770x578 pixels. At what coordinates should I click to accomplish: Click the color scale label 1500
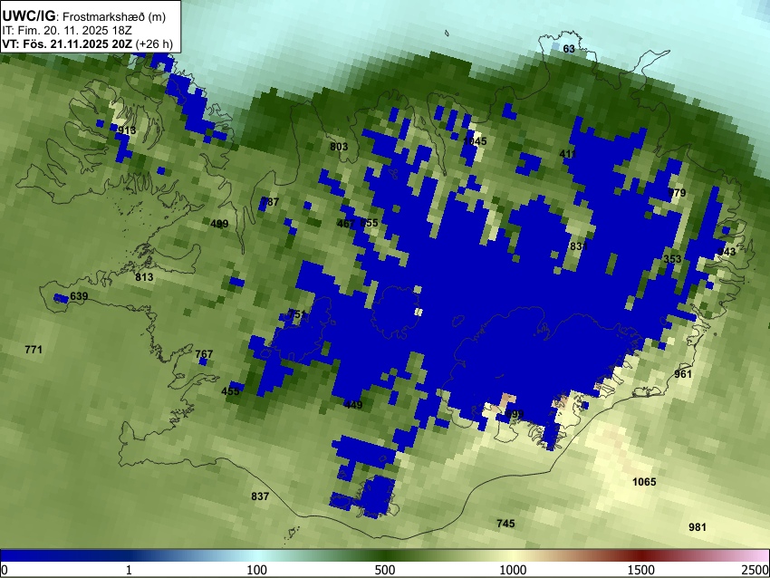tap(641, 570)
